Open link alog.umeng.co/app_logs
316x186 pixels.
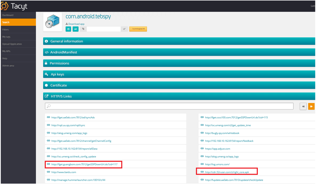[x=222, y=157]
